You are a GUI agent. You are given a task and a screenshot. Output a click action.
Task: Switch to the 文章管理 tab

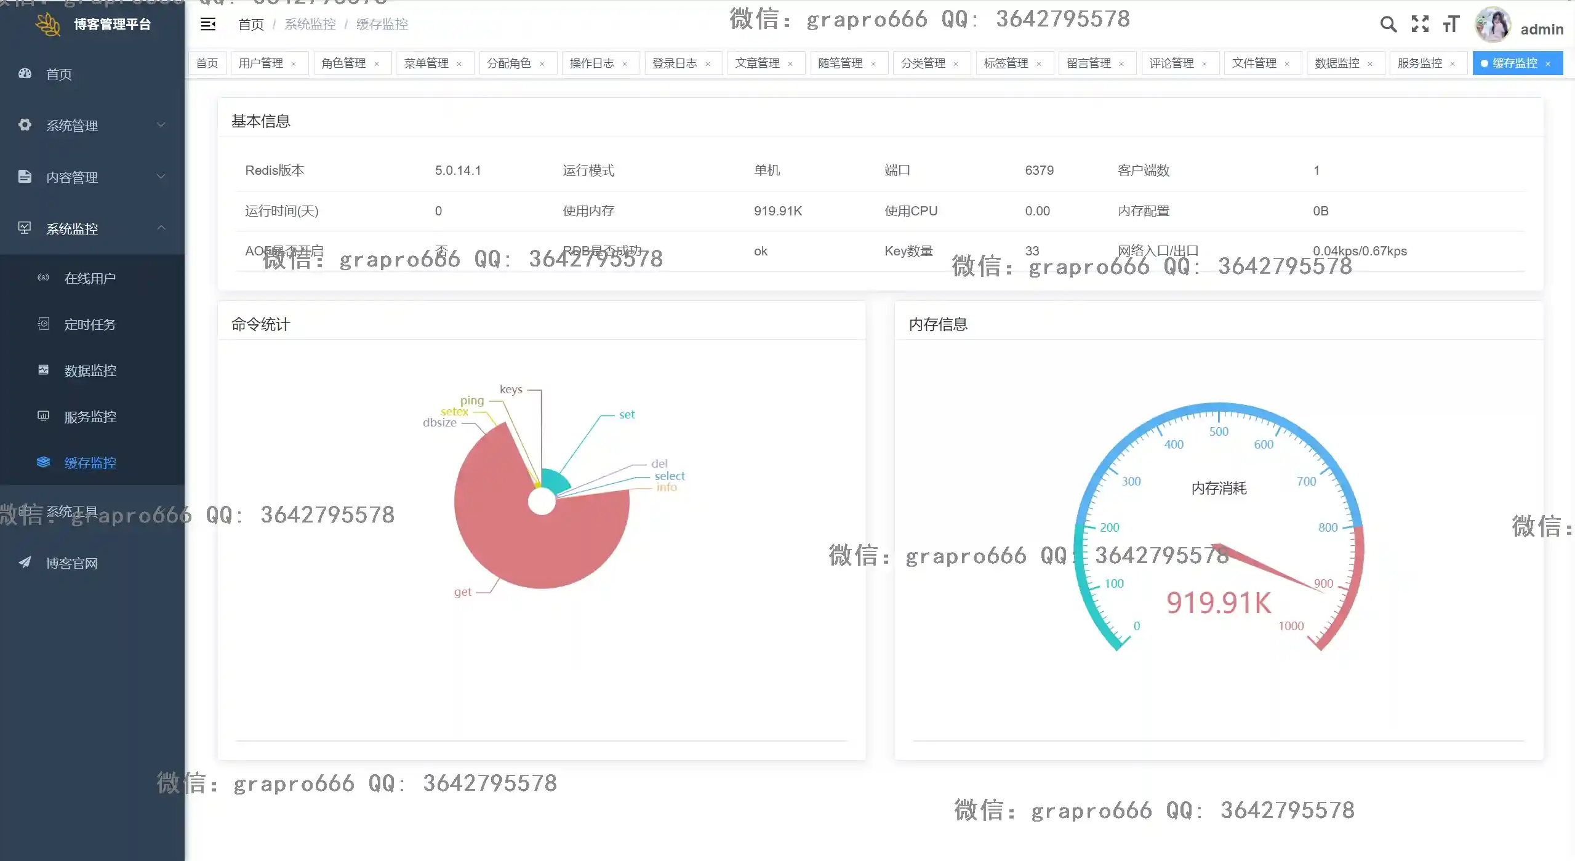[757, 63]
